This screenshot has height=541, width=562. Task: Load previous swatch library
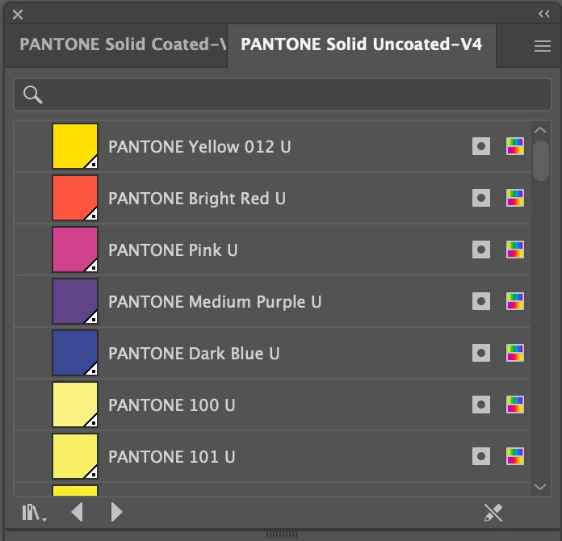[78, 511]
